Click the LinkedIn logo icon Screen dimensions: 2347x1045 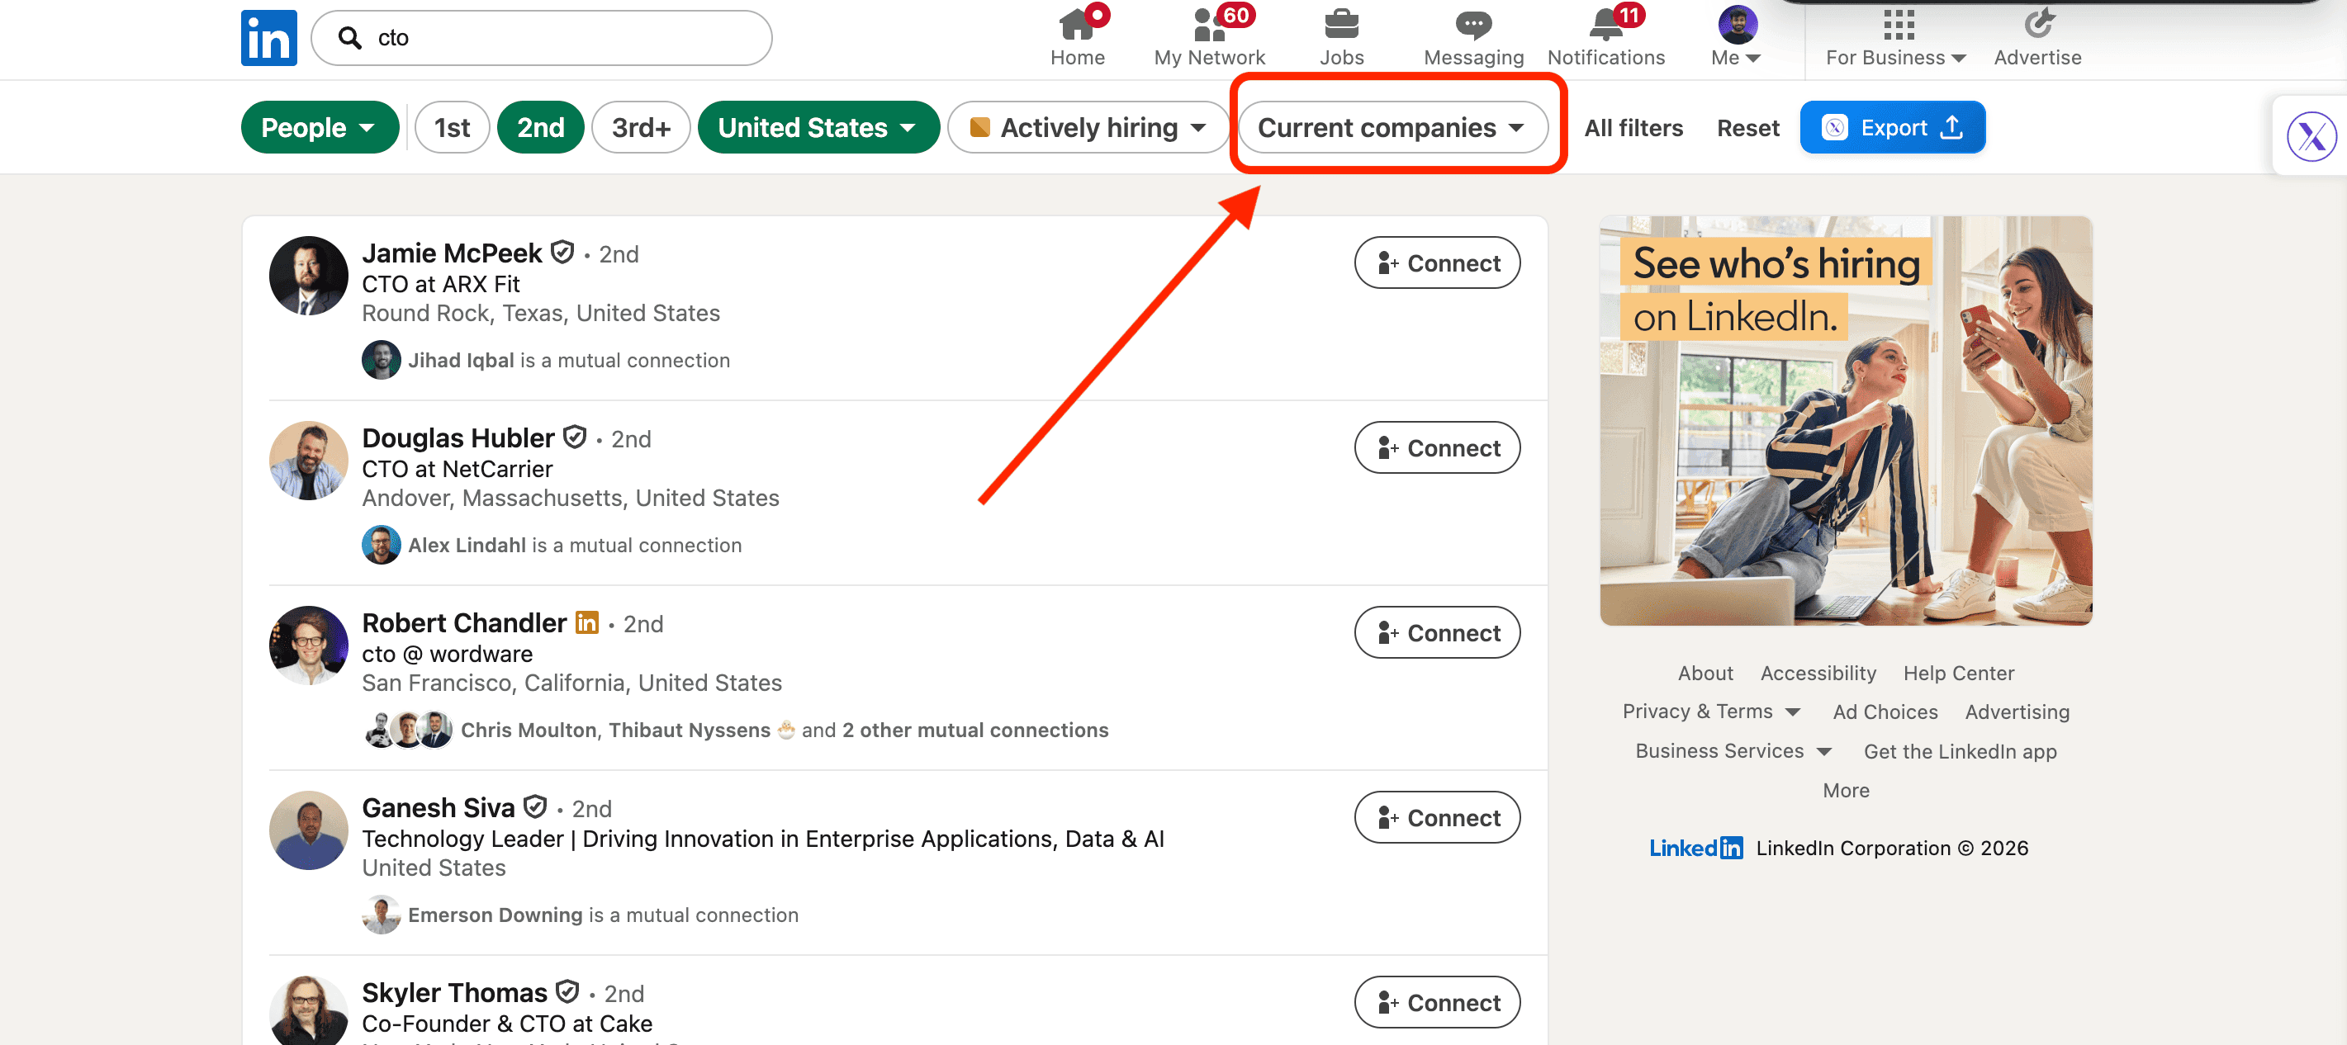click(268, 37)
